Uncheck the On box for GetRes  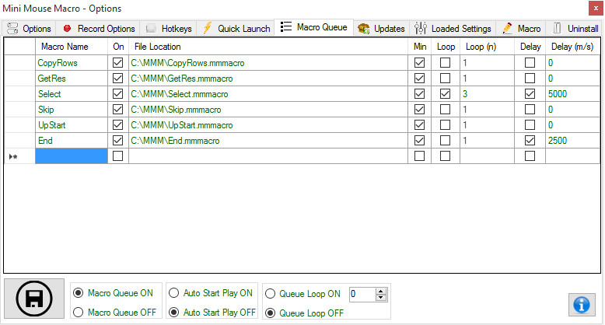click(x=117, y=79)
